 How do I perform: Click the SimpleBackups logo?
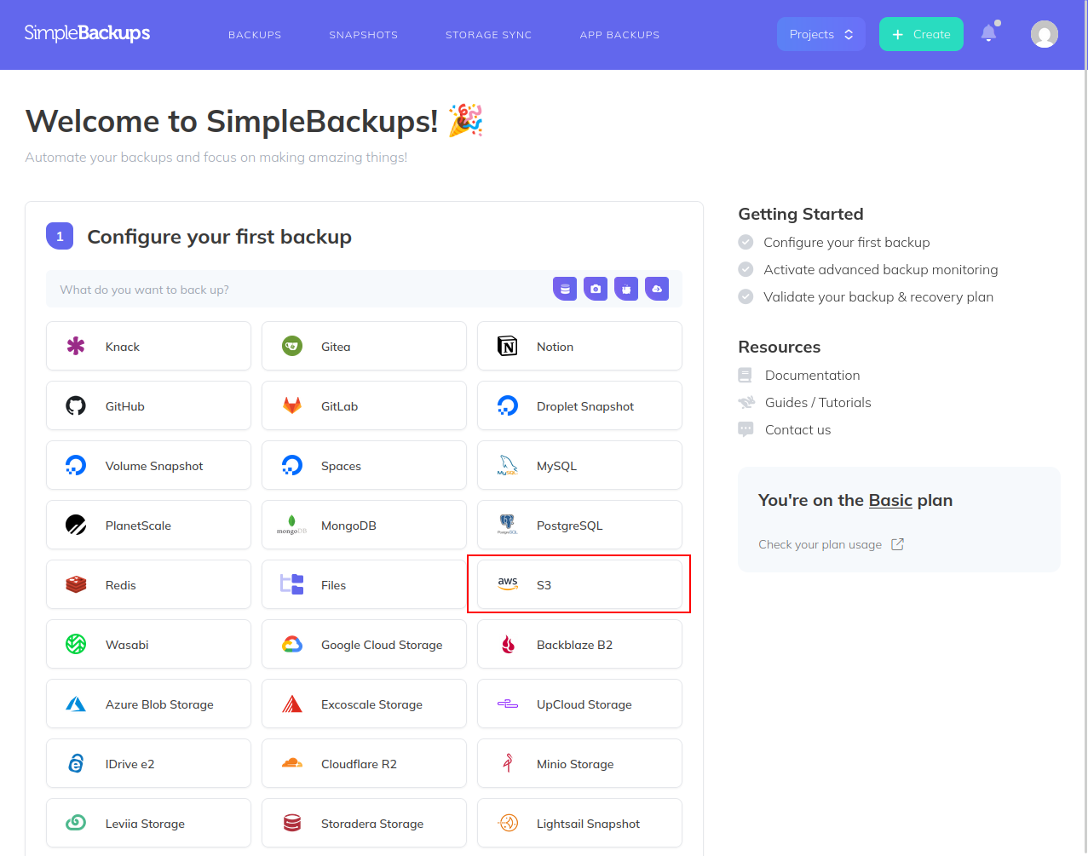(87, 33)
